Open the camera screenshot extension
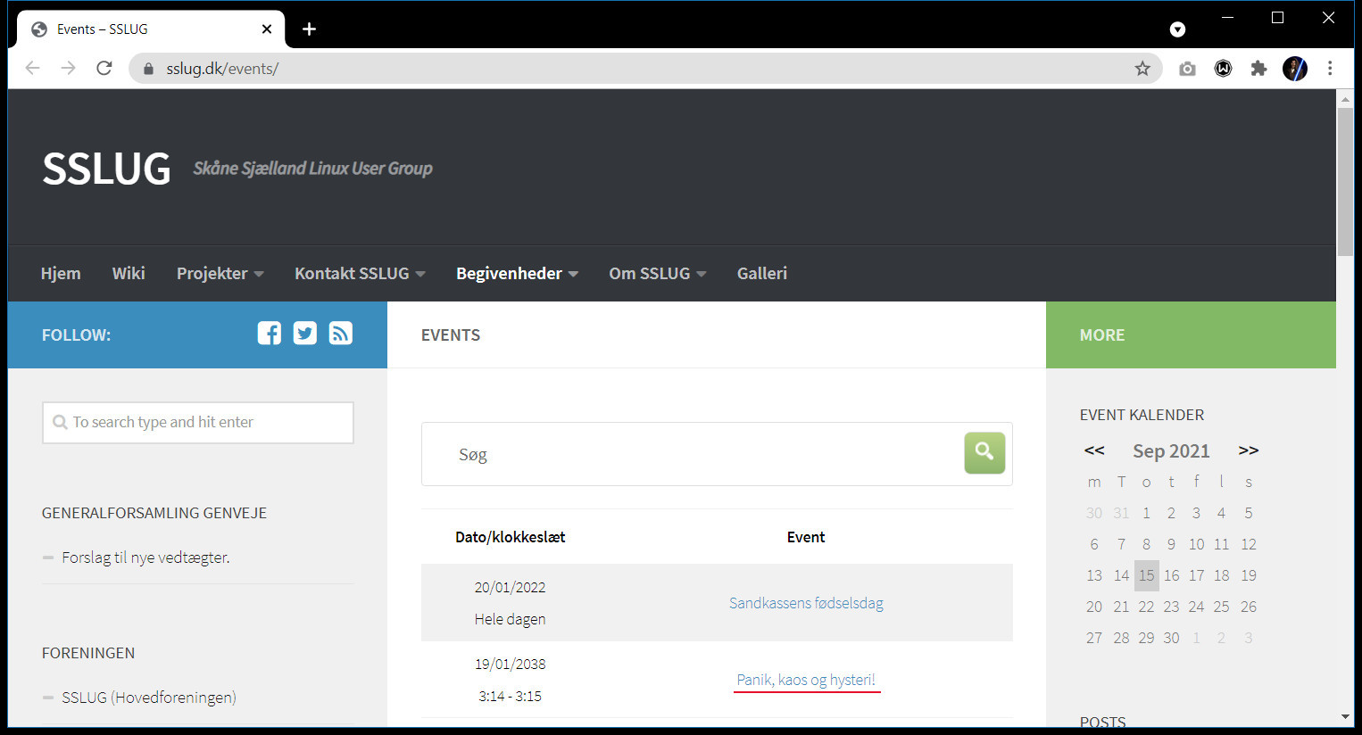1362x735 pixels. click(1187, 69)
